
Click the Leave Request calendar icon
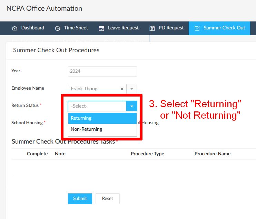click(x=101, y=28)
